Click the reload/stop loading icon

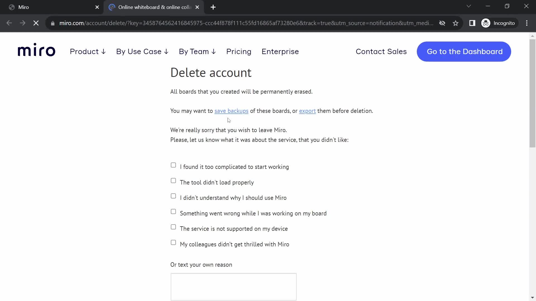click(36, 23)
